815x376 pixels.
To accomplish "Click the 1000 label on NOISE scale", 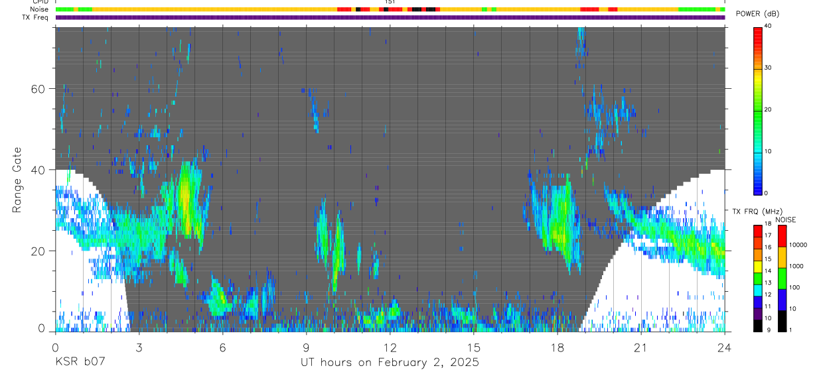I will [796, 266].
